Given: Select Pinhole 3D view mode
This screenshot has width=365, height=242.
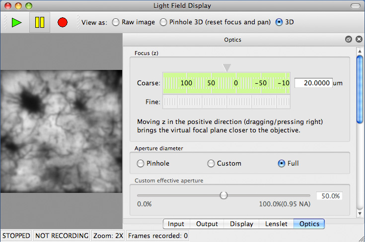Looking at the screenshot, I should coord(163,22).
